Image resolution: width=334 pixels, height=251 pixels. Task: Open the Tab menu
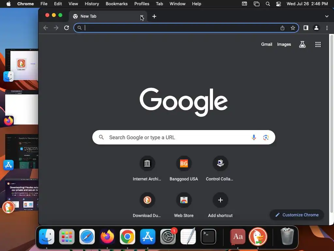159,4
